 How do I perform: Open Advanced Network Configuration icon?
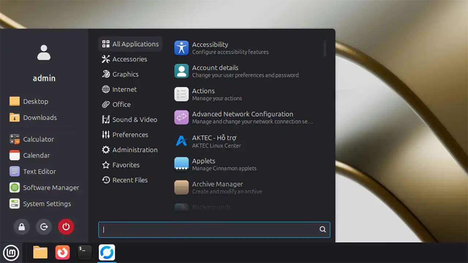(181, 118)
